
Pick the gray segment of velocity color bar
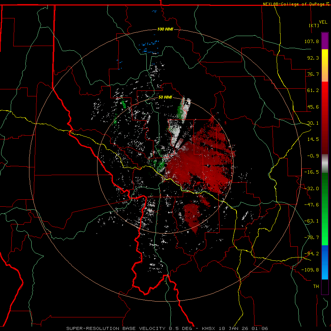coord(325,164)
